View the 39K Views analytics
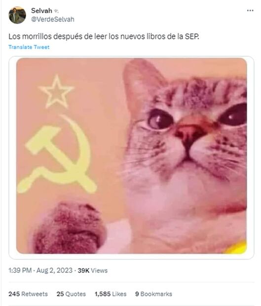 (93, 270)
